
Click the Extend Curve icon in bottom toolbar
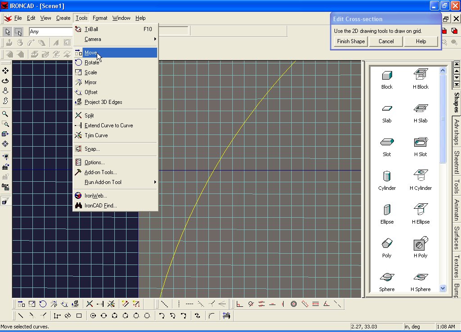(100, 304)
